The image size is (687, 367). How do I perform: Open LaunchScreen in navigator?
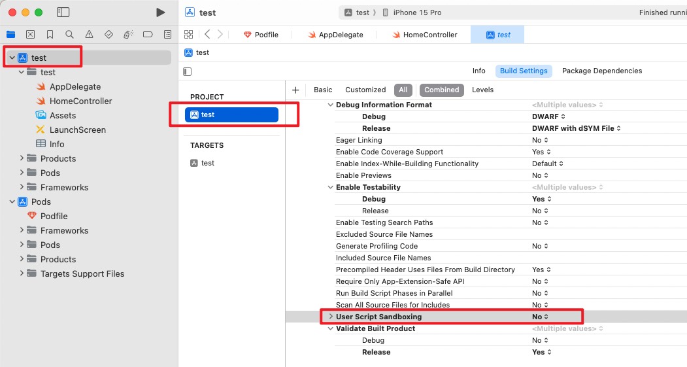(78, 130)
